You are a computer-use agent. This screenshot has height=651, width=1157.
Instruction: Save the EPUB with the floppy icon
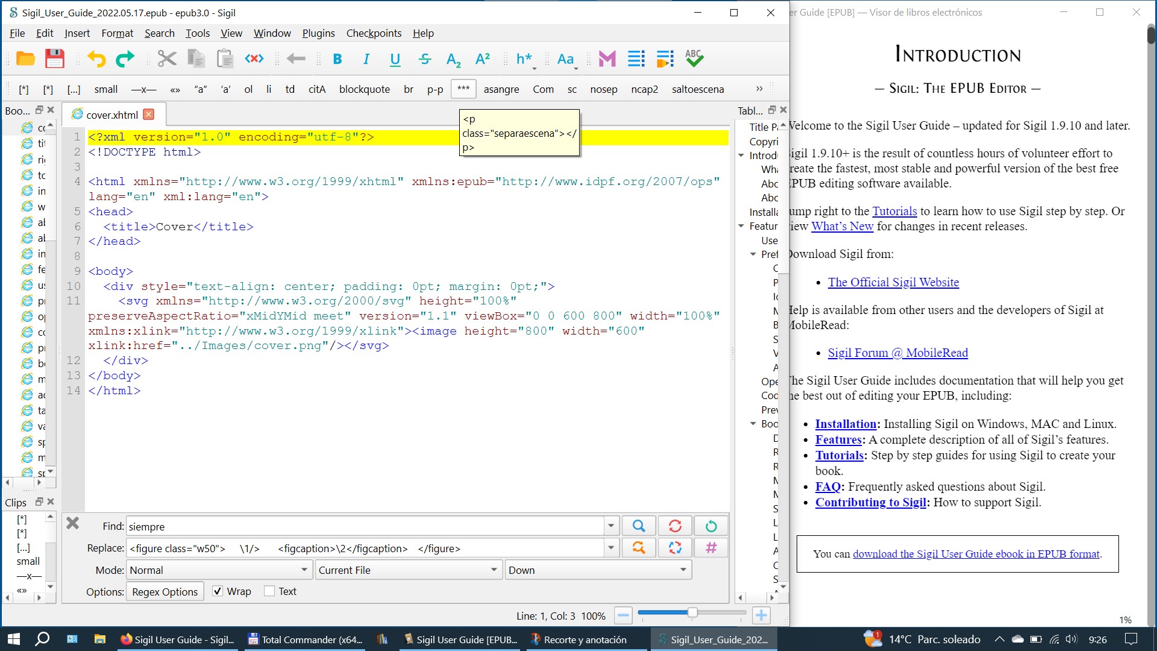[x=54, y=58]
